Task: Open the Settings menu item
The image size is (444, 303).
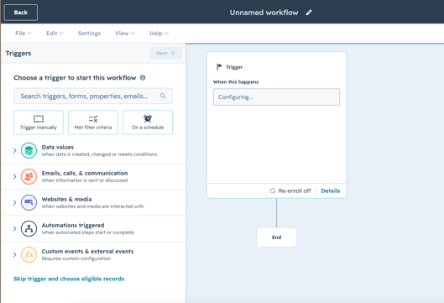Action: (89, 34)
